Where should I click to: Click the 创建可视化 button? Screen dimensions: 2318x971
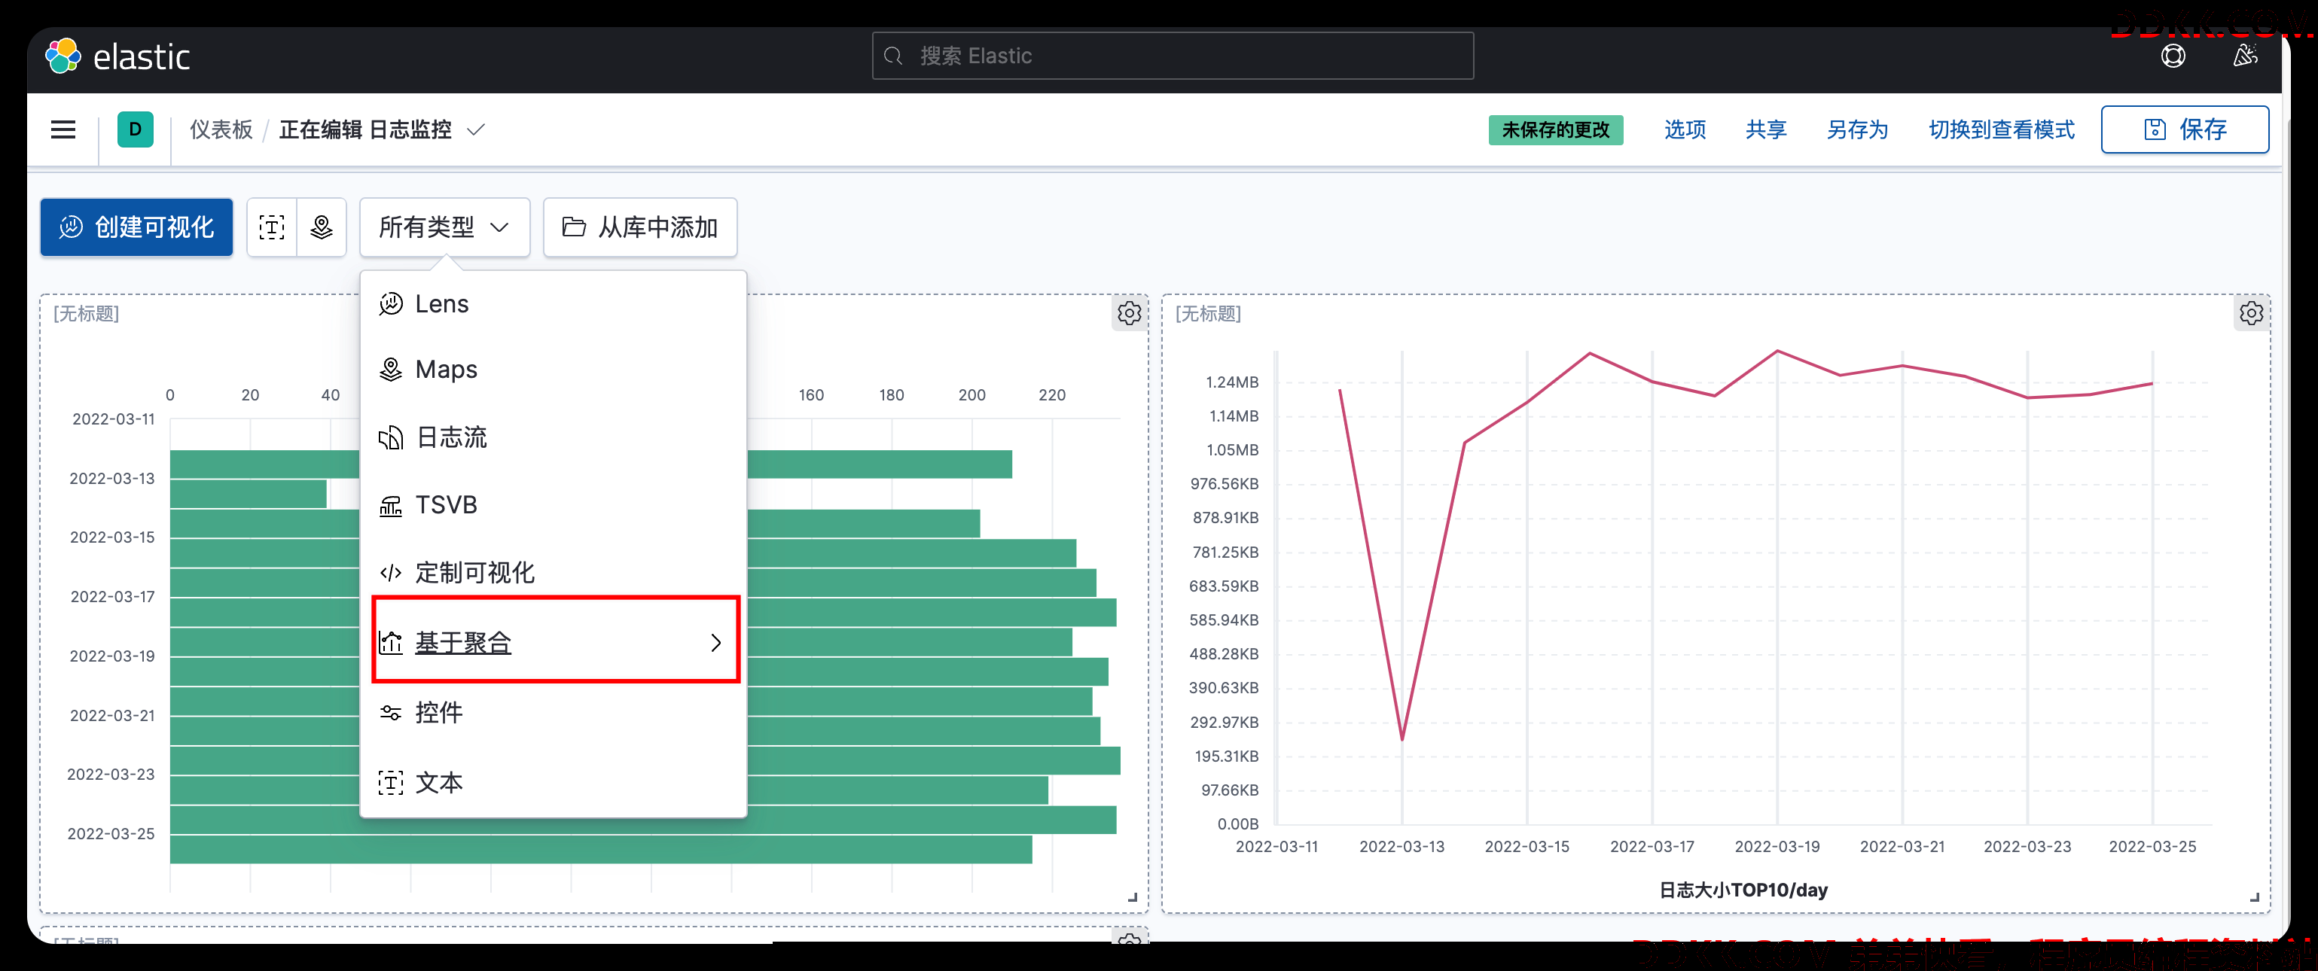137,227
